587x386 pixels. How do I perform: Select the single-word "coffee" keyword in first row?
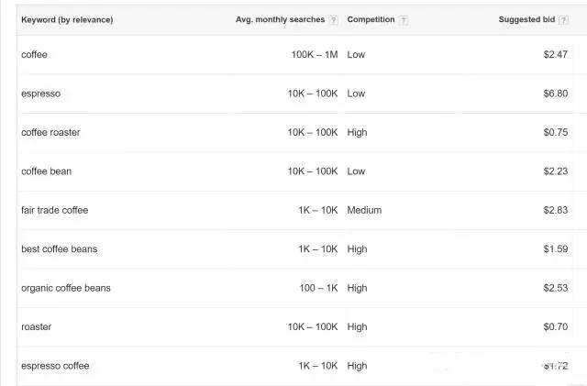(34, 55)
